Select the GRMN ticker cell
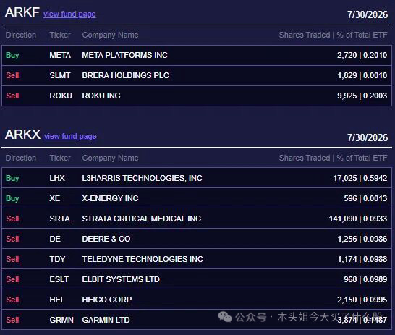 tap(61, 320)
